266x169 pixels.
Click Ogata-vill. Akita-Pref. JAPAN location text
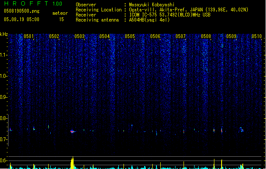[189, 10]
